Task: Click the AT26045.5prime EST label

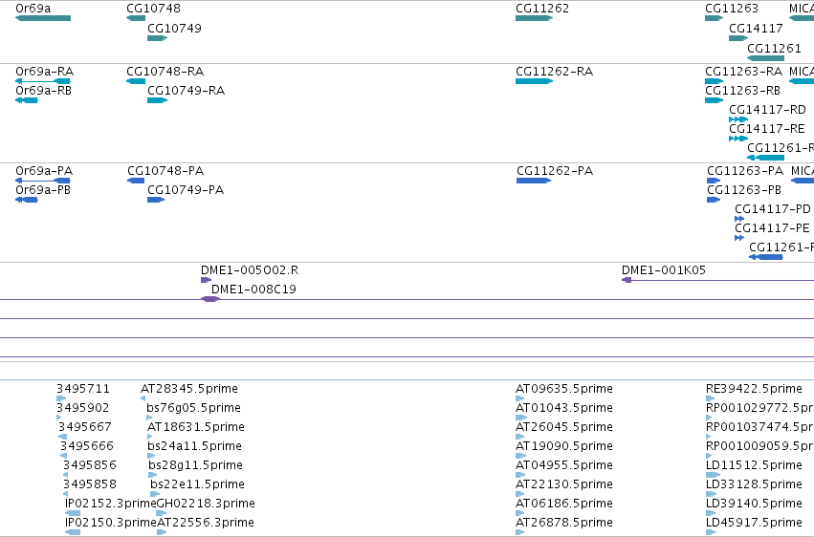Action: (x=564, y=427)
